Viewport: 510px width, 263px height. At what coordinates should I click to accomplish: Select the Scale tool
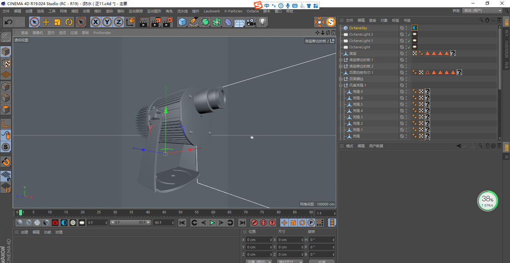57,22
